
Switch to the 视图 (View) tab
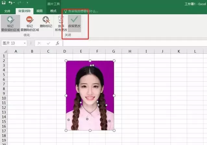click(x=40, y=11)
